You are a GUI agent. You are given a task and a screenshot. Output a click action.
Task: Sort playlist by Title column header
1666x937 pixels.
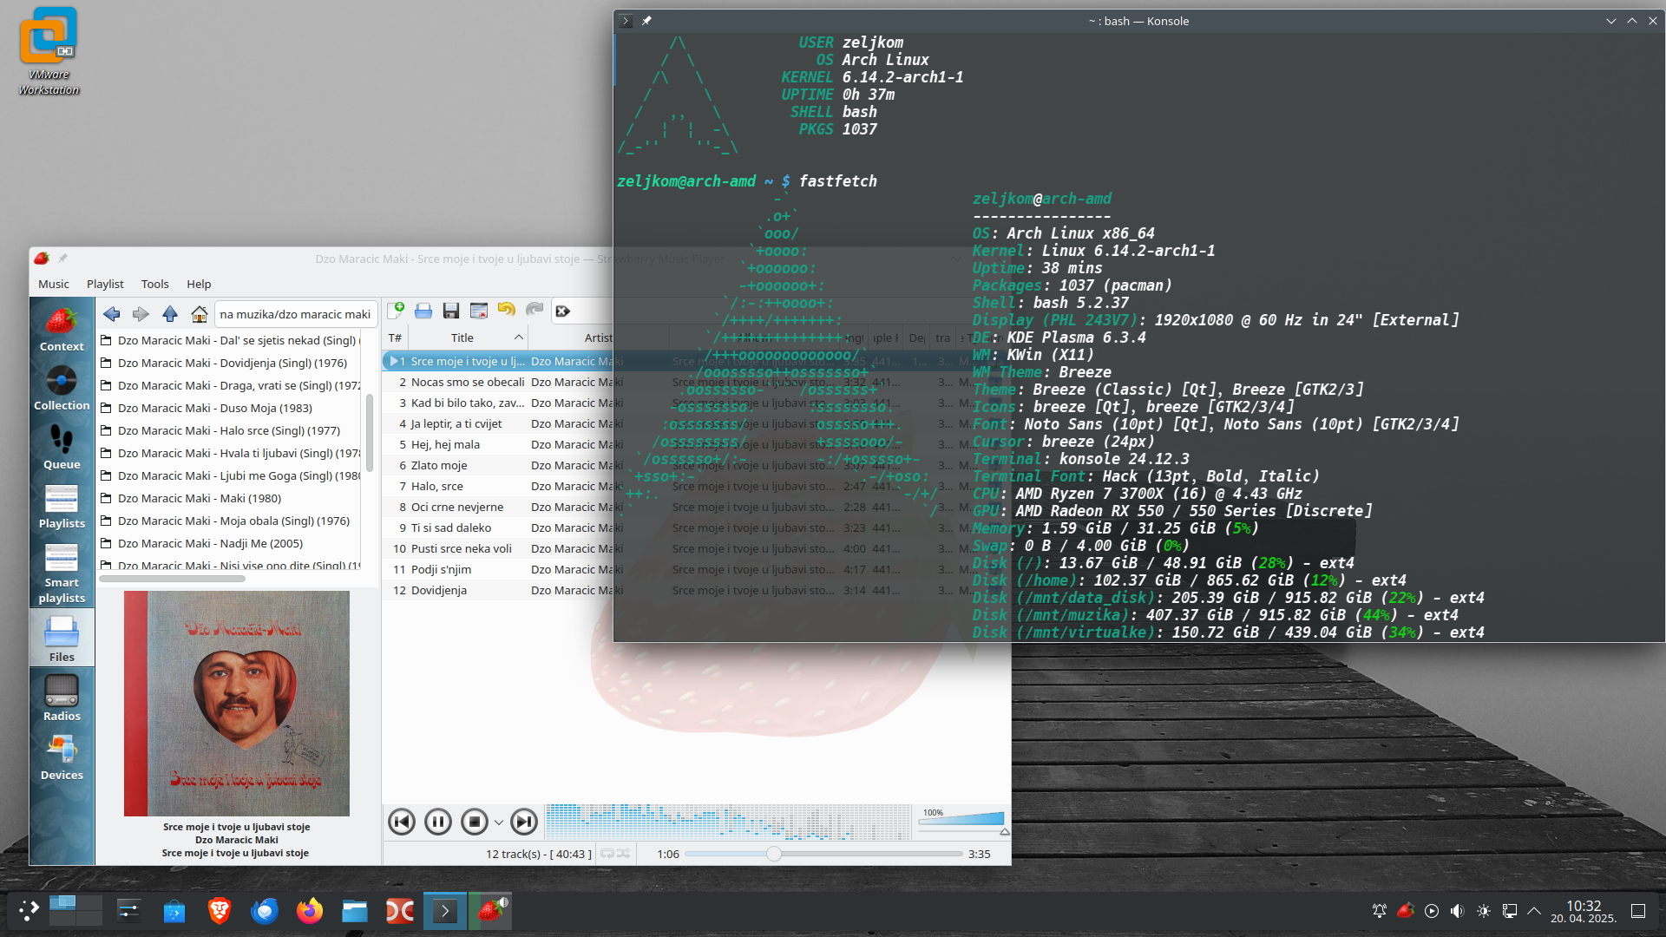tap(462, 337)
